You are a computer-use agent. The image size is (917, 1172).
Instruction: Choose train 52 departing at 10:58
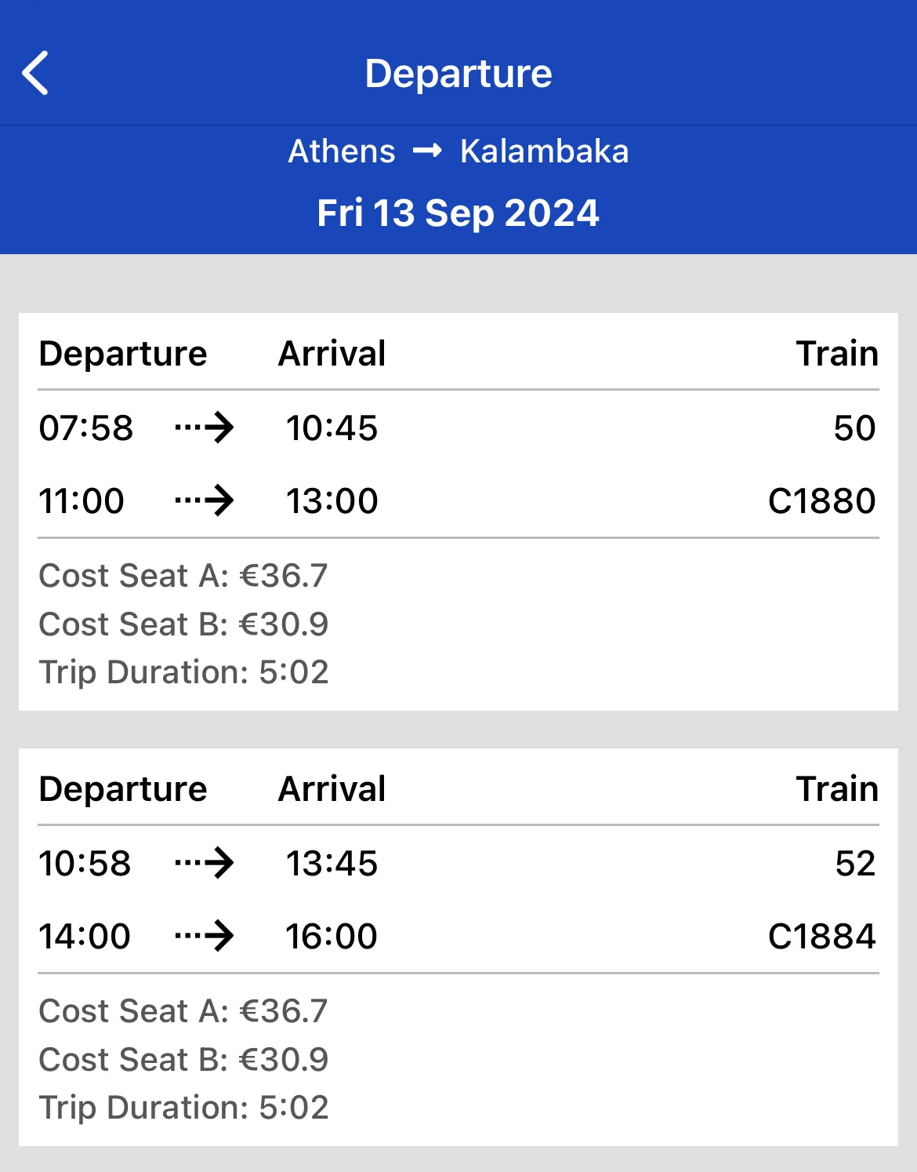[x=854, y=864]
